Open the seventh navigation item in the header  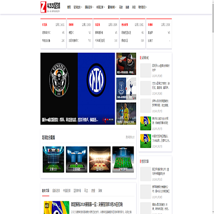127,7
